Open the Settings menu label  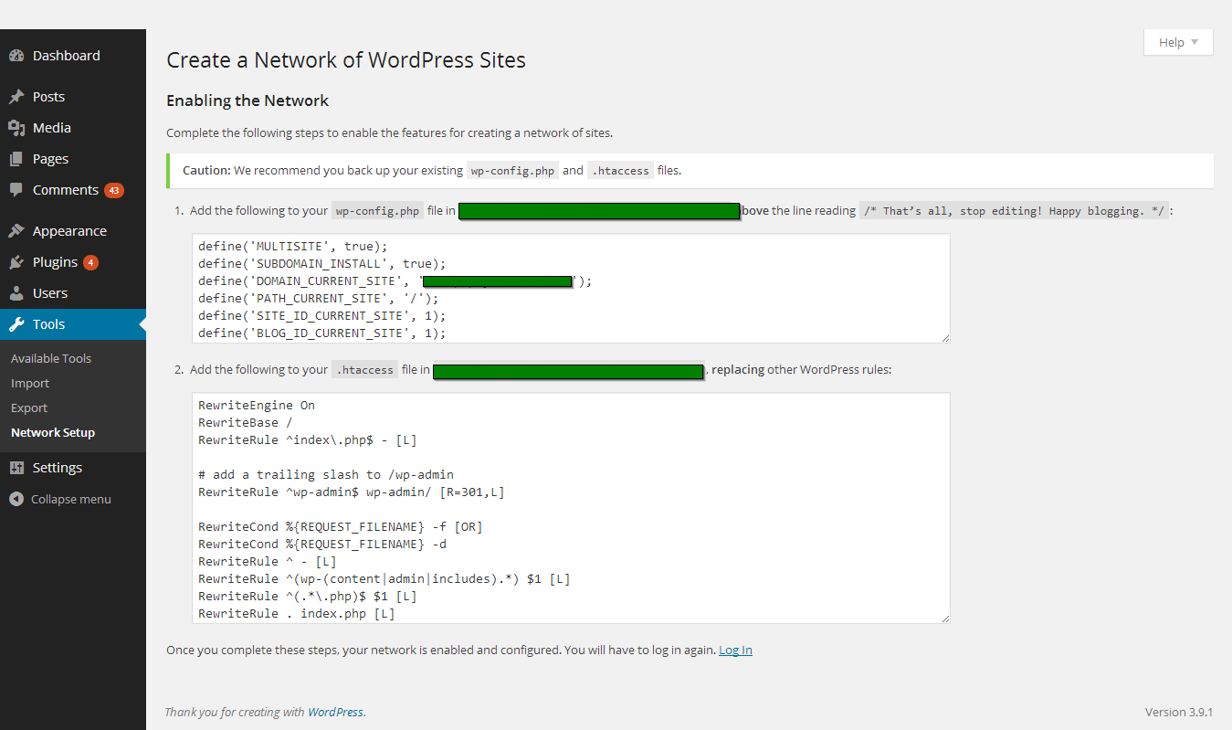58,468
